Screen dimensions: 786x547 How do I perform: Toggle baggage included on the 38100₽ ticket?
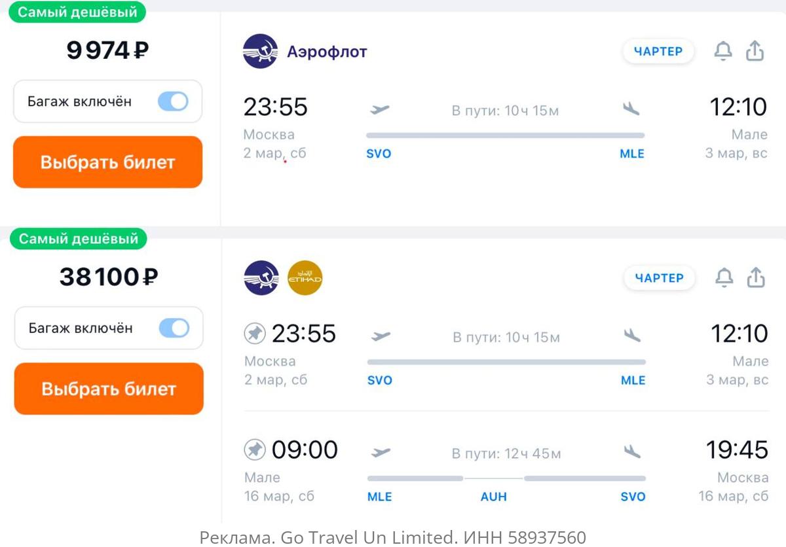pos(174,328)
